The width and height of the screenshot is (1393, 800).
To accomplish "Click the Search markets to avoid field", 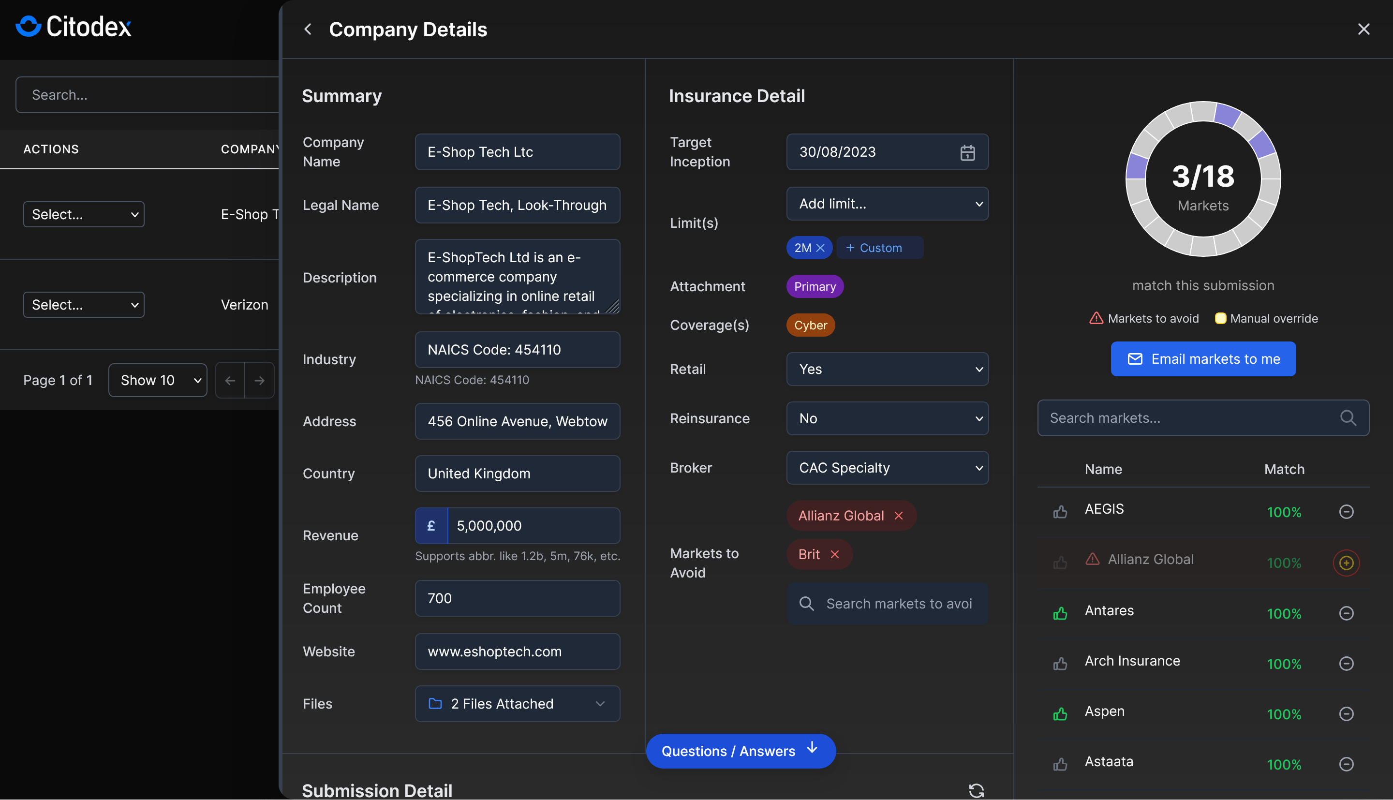I will tap(887, 603).
